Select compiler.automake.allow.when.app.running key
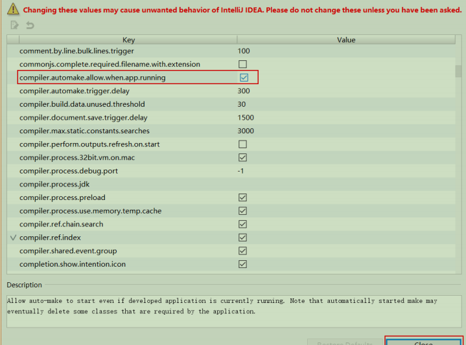466x345 pixels. click(93, 78)
